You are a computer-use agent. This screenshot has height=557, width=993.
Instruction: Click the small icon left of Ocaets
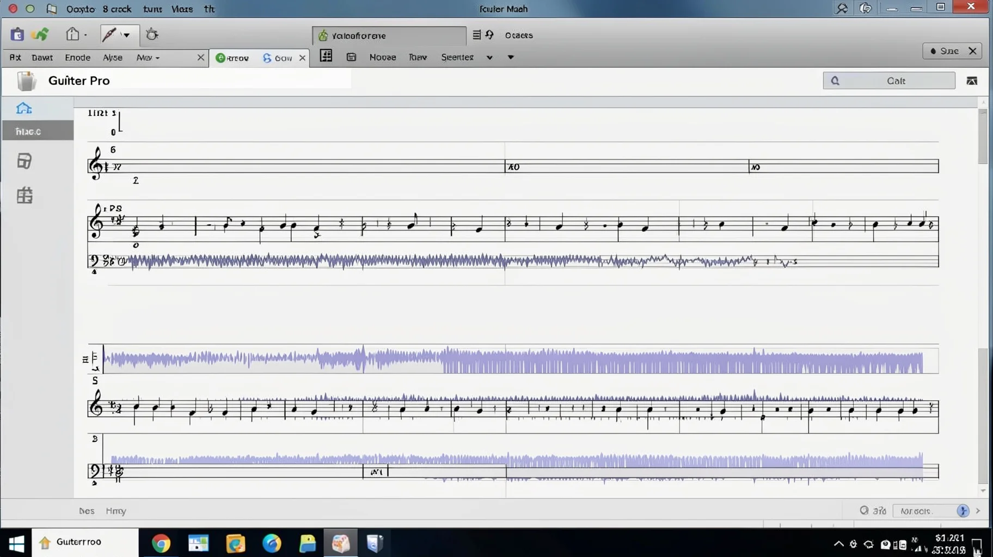pyautogui.click(x=489, y=35)
